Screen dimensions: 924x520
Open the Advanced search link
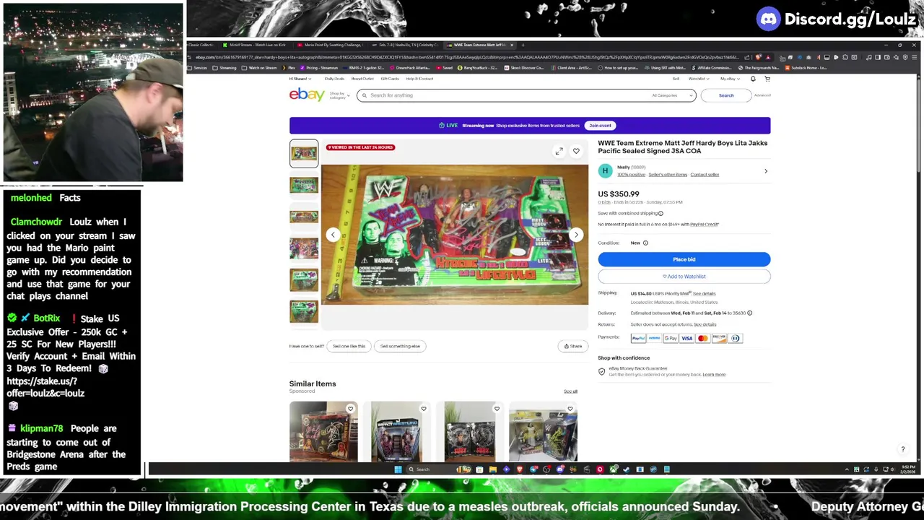762,95
